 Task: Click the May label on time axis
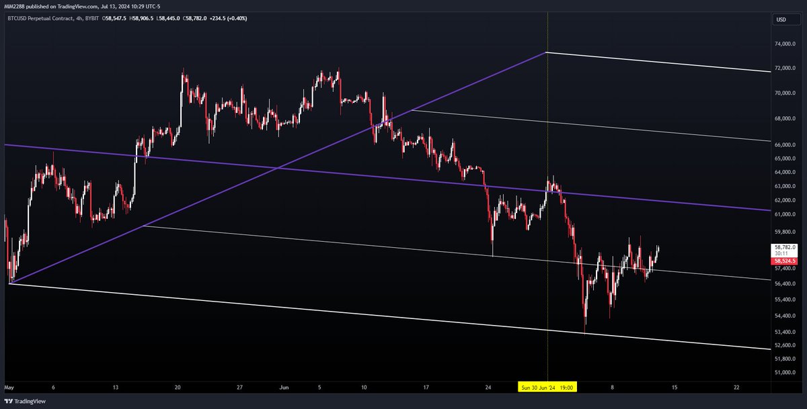click(x=9, y=388)
